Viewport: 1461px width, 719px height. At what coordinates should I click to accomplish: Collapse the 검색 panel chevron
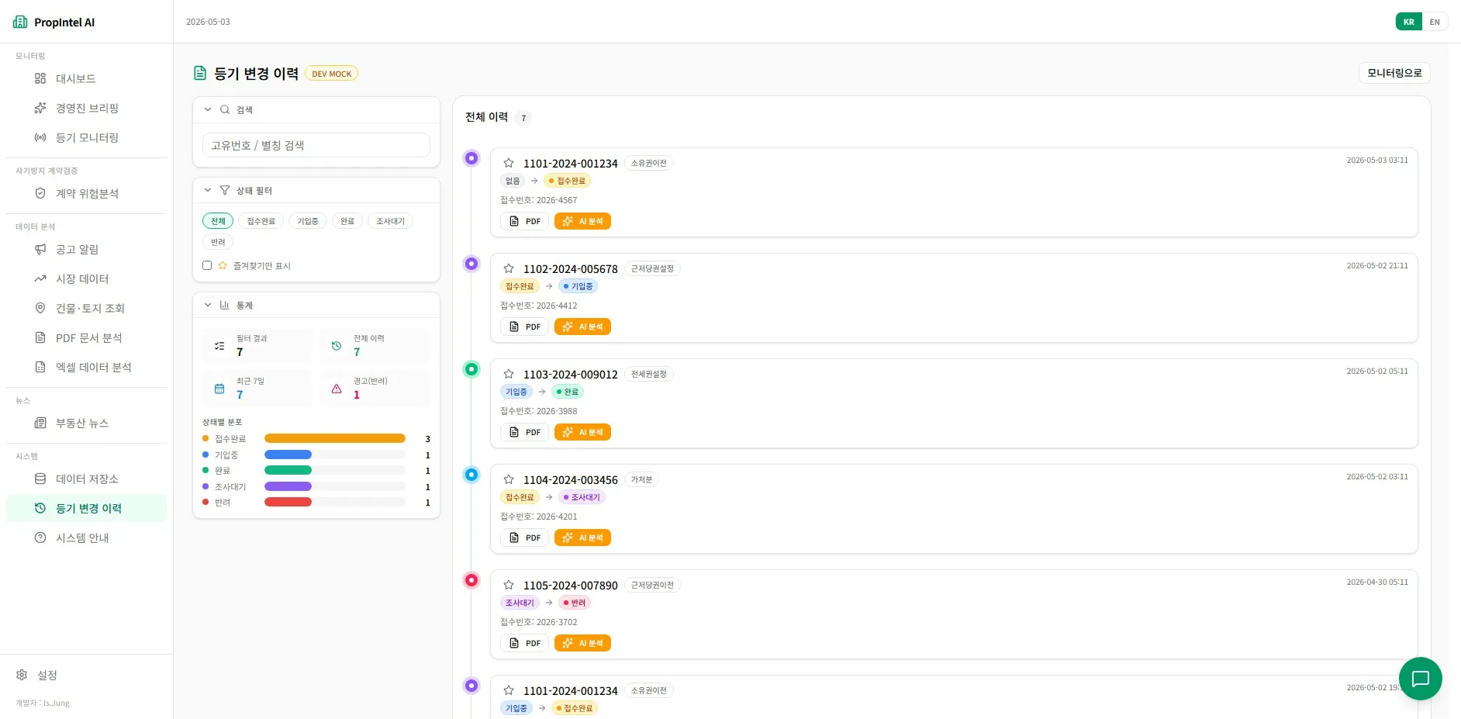208,109
